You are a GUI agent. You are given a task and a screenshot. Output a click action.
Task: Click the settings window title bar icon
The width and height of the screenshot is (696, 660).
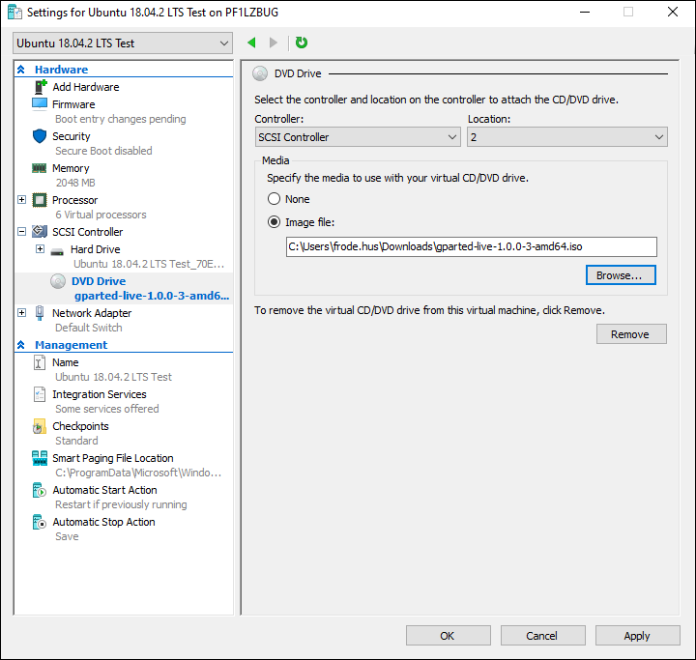[x=15, y=13]
